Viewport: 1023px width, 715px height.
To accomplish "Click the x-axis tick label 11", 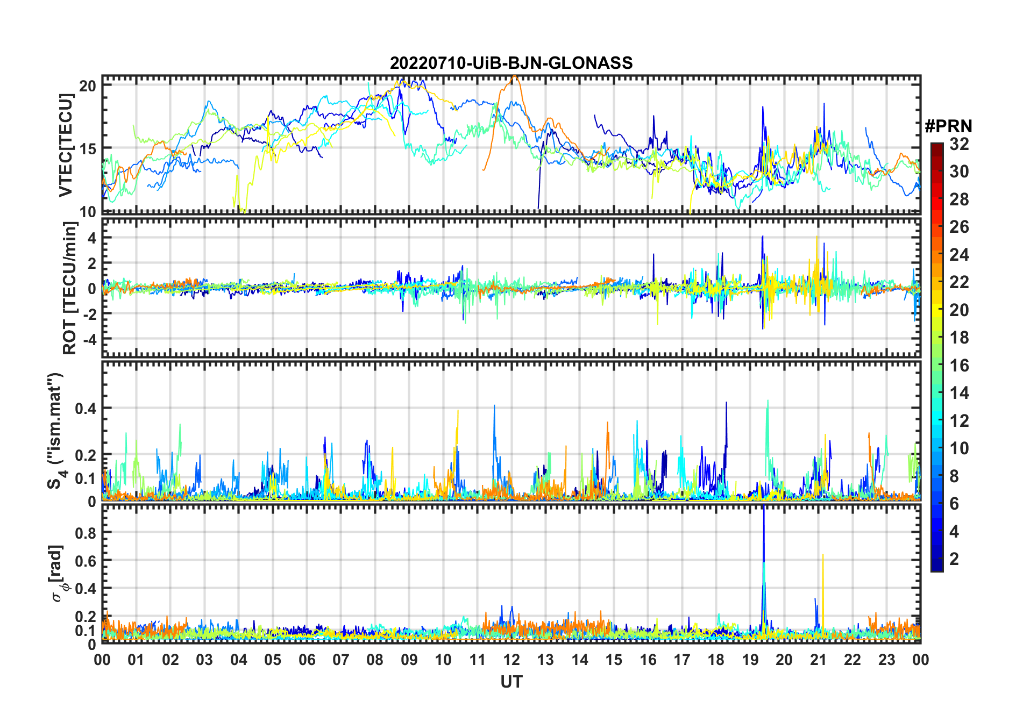I will click(x=478, y=660).
